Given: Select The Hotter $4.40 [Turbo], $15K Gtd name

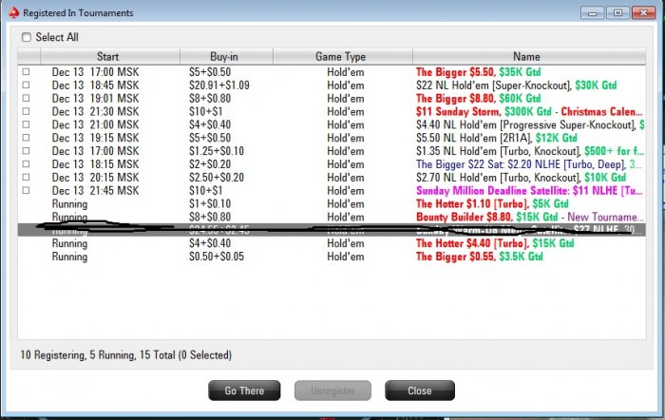Looking at the screenshot, I should tap(495, 243).
